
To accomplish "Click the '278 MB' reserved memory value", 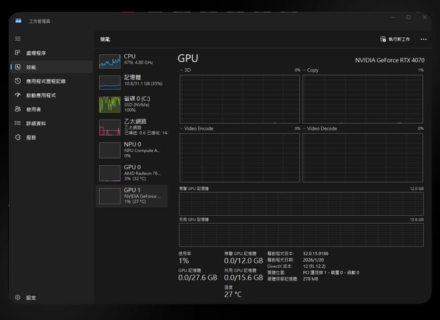I will click(x=310, y=279).
